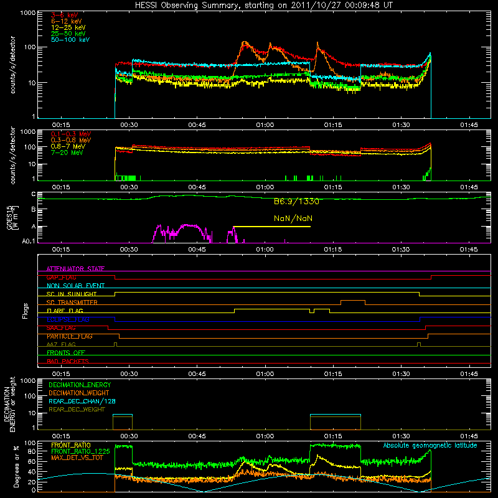The image size is (498, 498).
Task: Select the ATTENUATOR_STATE flag label
Action: point(75,269)
